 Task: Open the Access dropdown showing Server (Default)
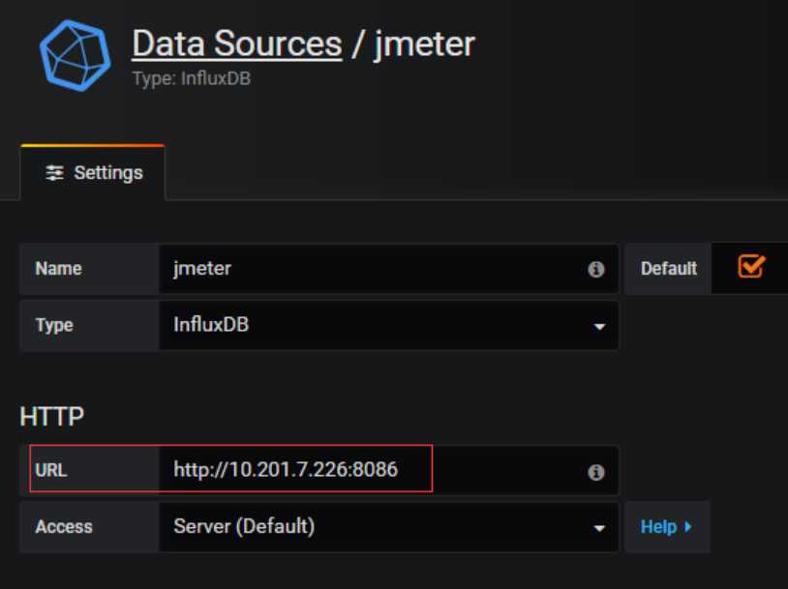(388, 527)
